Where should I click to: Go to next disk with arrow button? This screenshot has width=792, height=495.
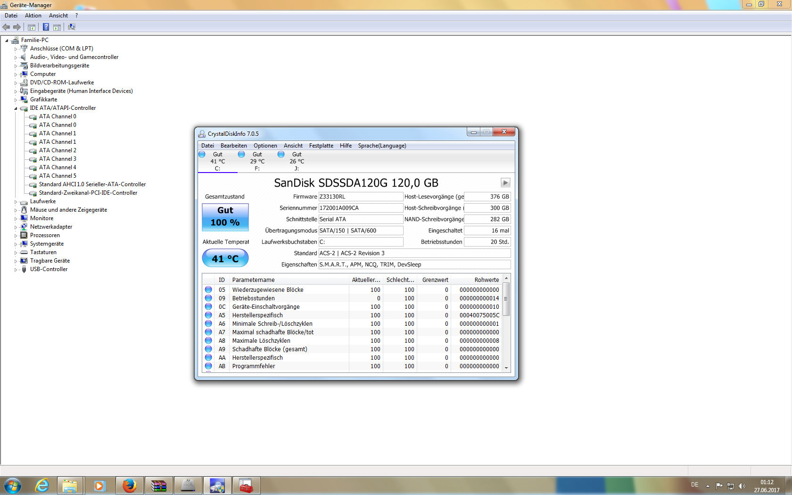(505, 182)
